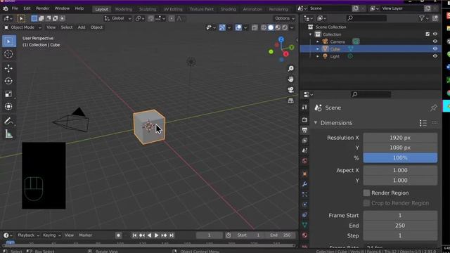Click the timeline current frame field
The width and height of the screenshot is (450, 253).
click(x=210, y=235)
